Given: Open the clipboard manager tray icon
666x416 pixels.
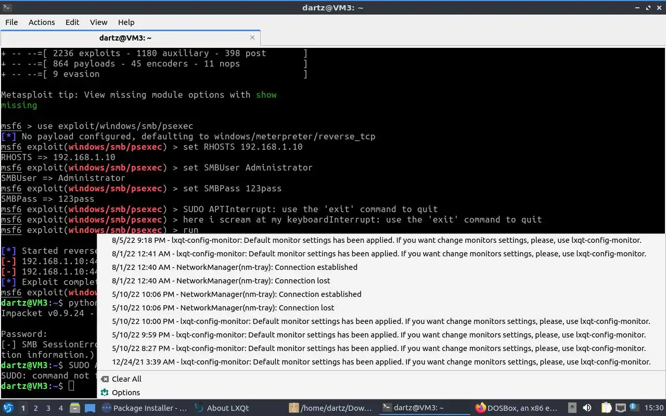Looking at the screenshot, I should (607, 408).
